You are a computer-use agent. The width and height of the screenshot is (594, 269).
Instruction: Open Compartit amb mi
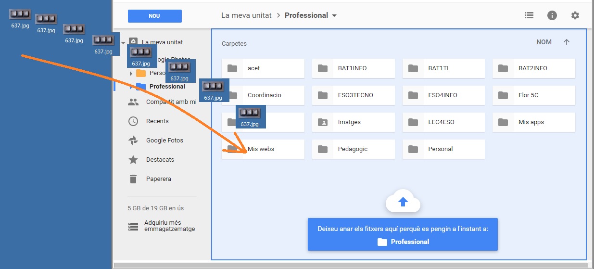coord(171,102)
